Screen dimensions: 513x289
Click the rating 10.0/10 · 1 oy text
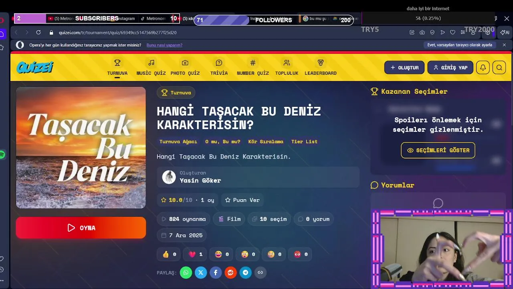click(x=188, y=200)
